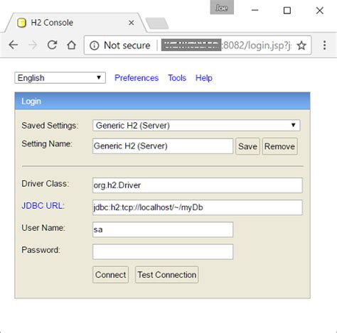The height and width of the screenshot is (333, 337).
Task: Go back with the browser back arrow
Action: pos(14,45)
